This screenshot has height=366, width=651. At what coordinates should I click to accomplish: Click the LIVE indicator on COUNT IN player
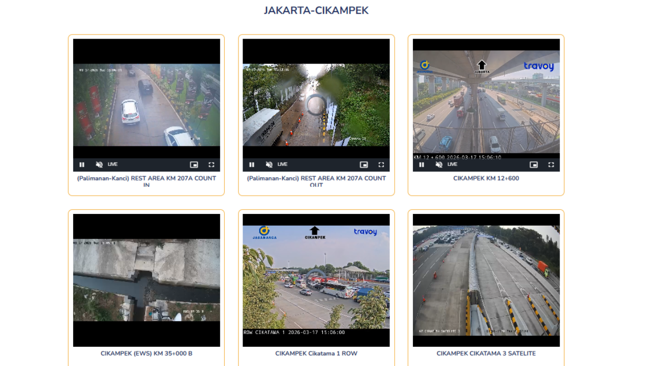click(111, 164)
